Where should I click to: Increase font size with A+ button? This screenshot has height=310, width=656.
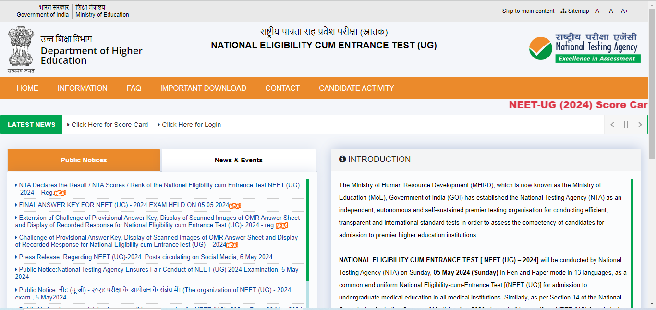pos(624,11)
